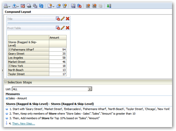Screen dimensions: 176x131
Task: Expand the New York row
Action: tap(10, 66)
